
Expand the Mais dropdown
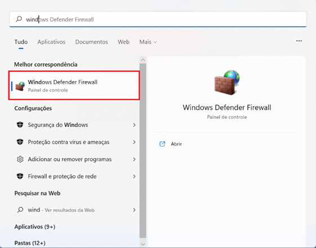pyautogui.click(x=148, y=42)
